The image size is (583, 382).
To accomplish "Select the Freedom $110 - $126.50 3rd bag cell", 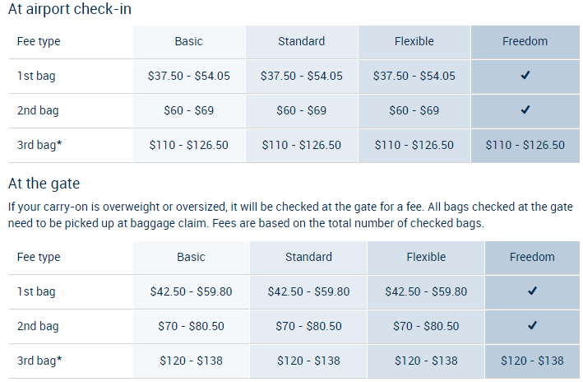I will coord(525,145).
